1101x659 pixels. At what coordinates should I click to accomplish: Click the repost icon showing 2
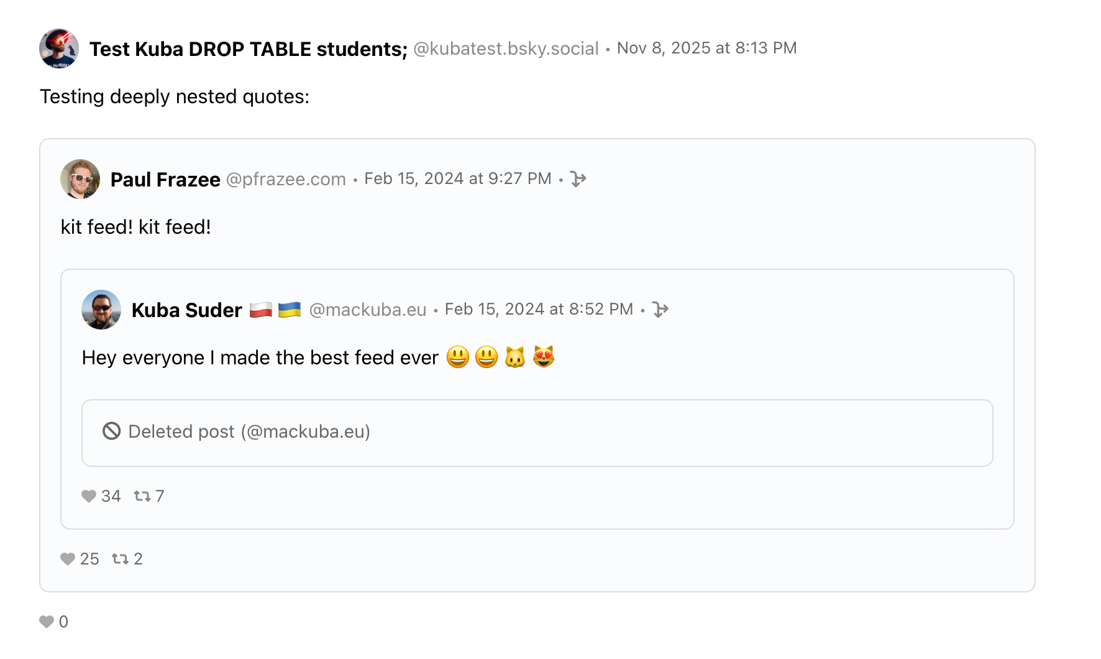[x=120, y=559]
